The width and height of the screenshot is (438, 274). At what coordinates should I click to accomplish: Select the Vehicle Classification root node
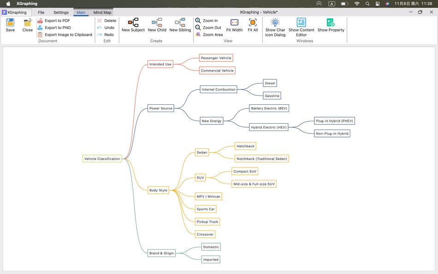tap(101, 159)
